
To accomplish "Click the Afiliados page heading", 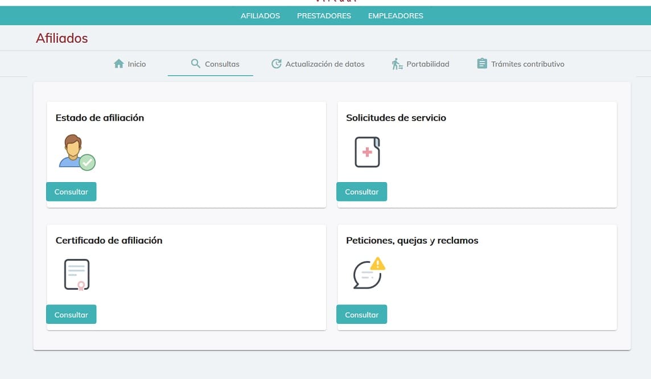I will click(x=62, y=38).
